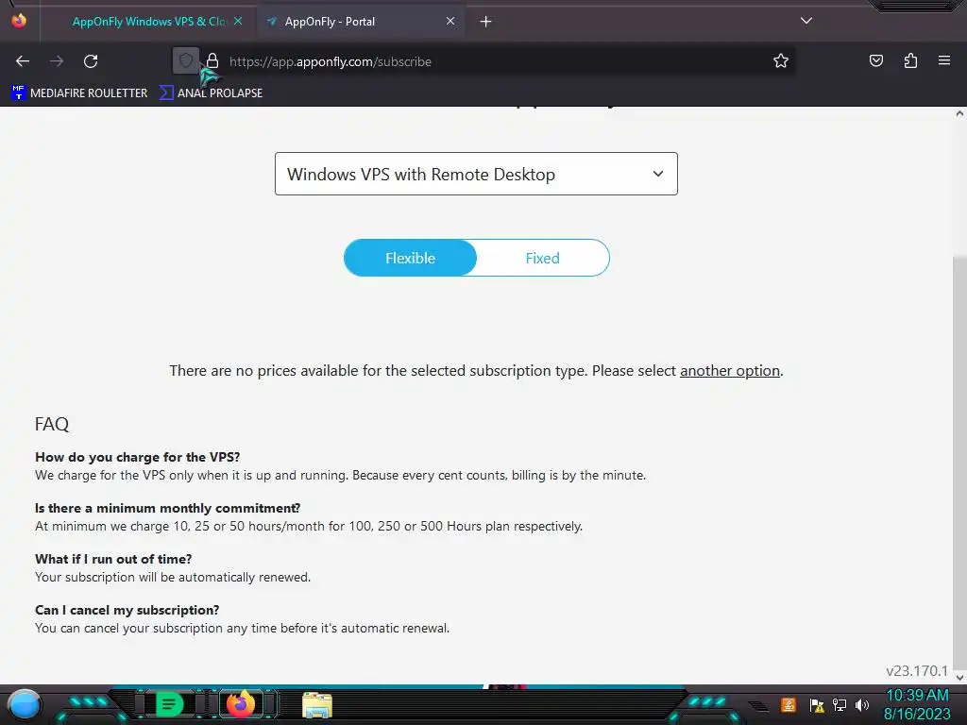This screenshot has height=725, width=967.
Task: Click the v23.170.1 version label
Action: coord(916,671)
